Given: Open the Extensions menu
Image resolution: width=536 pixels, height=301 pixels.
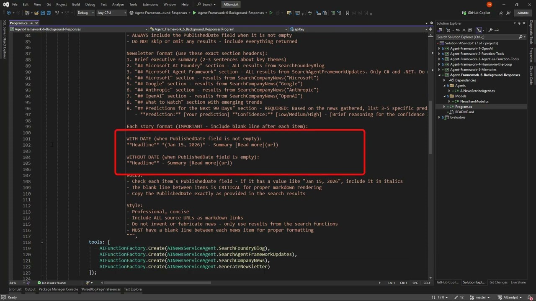Looking at the screenshot, I should pos(150,4).
